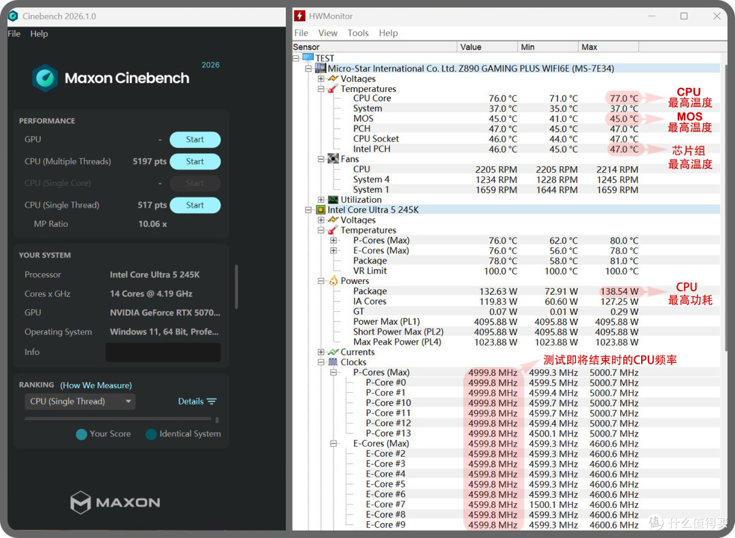Expand the motherboard Voltages node
This screenshot has width=735, height=538.
(321, 79)
